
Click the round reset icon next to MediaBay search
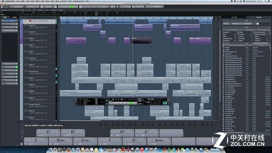(254, 24)
